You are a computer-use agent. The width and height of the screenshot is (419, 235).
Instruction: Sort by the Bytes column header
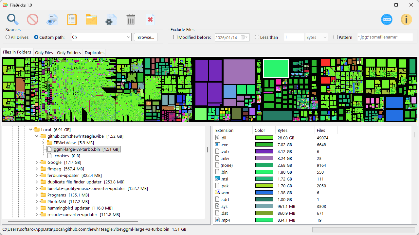coord(295,130)
